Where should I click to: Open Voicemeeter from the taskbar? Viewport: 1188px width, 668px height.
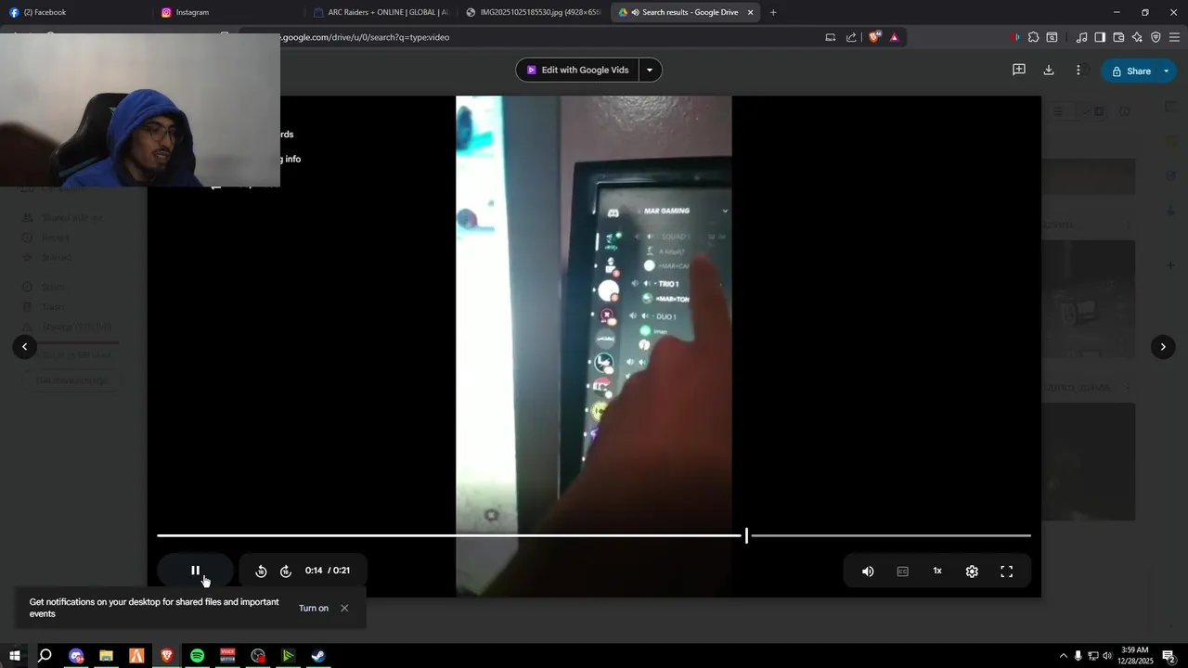point(227,656)
